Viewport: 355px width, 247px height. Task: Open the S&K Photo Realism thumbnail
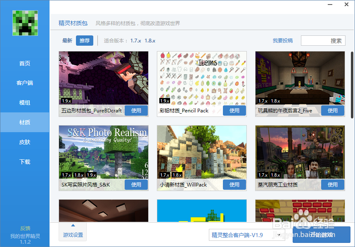click(x=104, y=152)
